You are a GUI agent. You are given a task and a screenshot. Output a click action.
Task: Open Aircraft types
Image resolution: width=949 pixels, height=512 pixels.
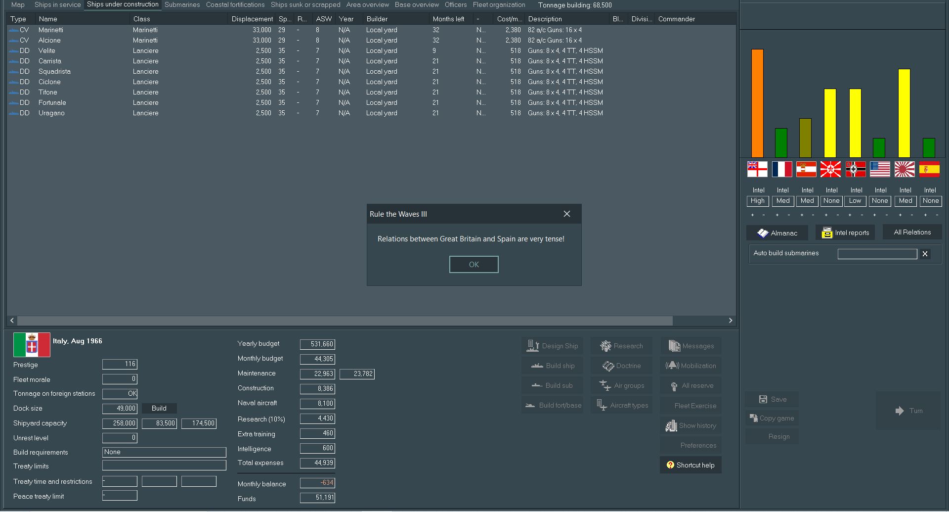point(621,405)
